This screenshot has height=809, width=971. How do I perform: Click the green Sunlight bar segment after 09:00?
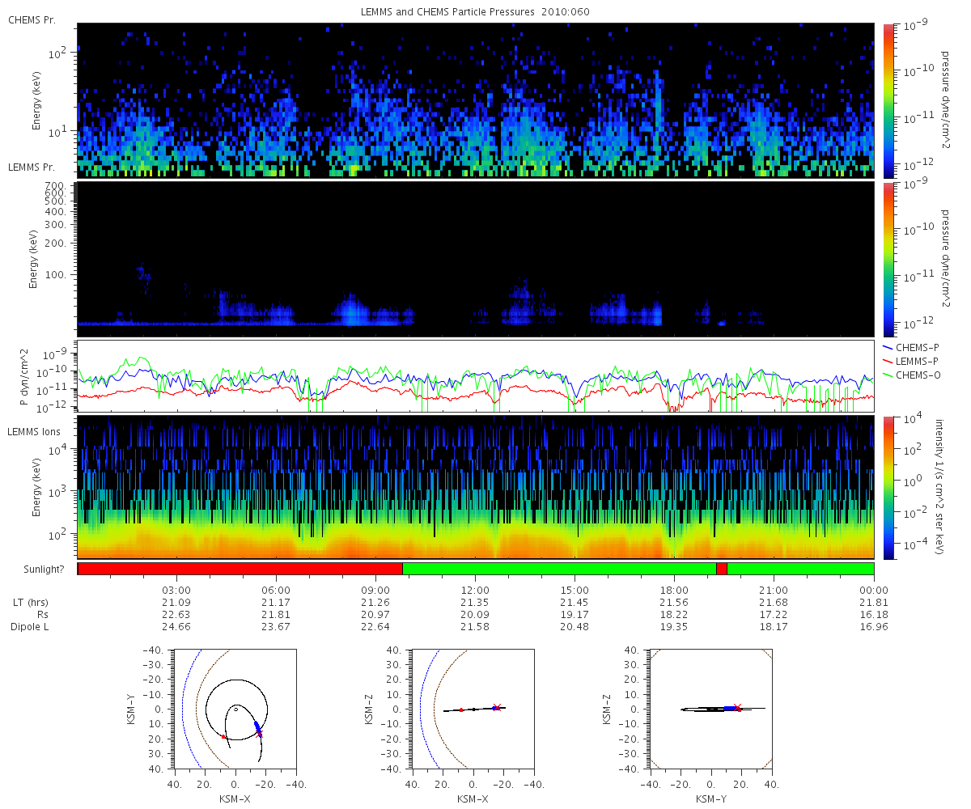[559, 569]
